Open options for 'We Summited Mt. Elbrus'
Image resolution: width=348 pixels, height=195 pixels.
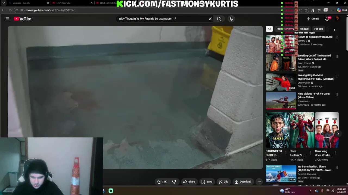(337, 168)
